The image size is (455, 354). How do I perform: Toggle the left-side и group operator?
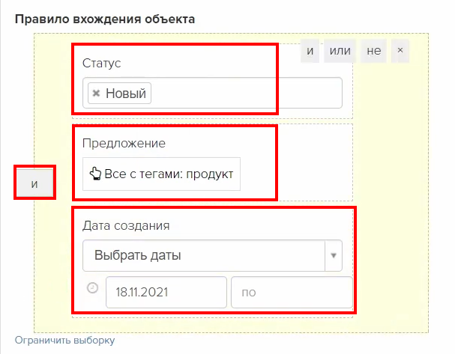point(34,183)
